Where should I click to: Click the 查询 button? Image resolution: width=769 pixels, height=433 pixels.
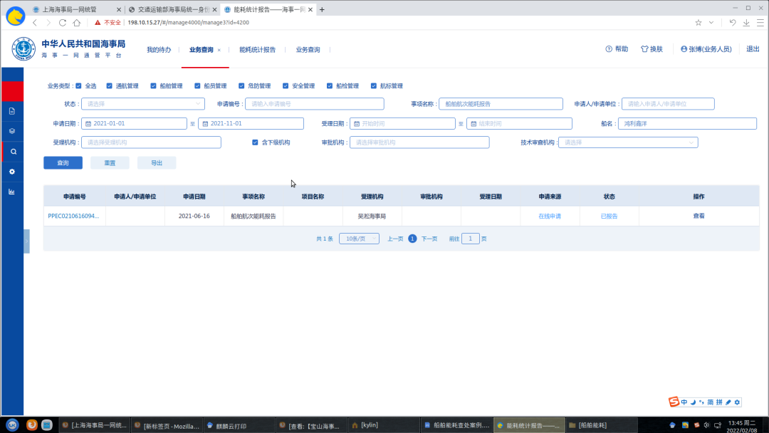(x=63, y=163)
